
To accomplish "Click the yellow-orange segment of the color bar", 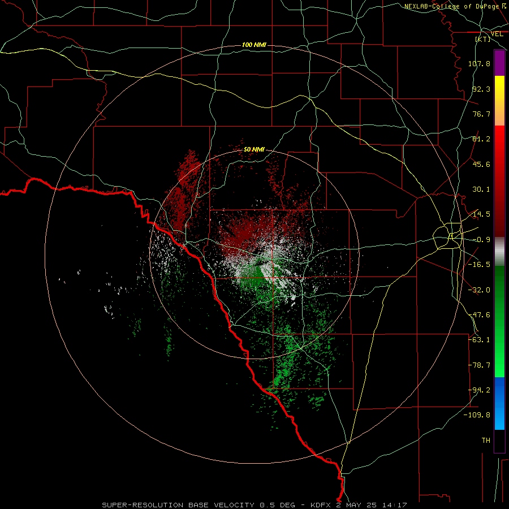I will coord(499,101).
